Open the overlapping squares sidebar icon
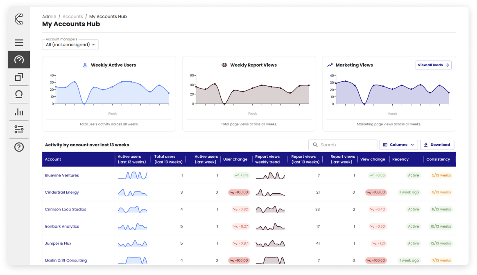The height and width of the screenshot is (275, 477). (19, 77)
